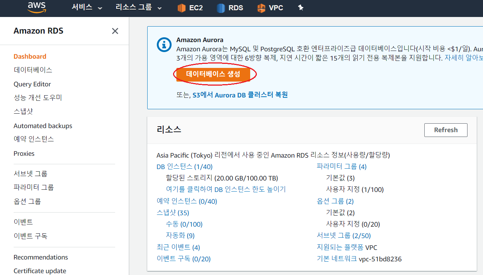Open the 서브넷 그룹 (2/50) resource link
483x275 pixels.
(344, 236)
